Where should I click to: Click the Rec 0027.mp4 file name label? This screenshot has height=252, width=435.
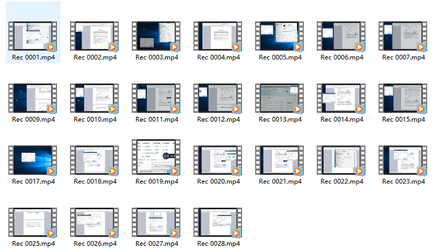pos(157,243)
